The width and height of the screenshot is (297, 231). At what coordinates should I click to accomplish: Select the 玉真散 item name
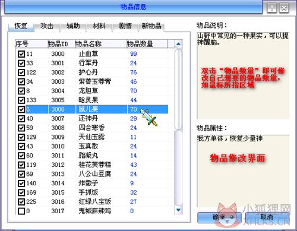[88, 146]
